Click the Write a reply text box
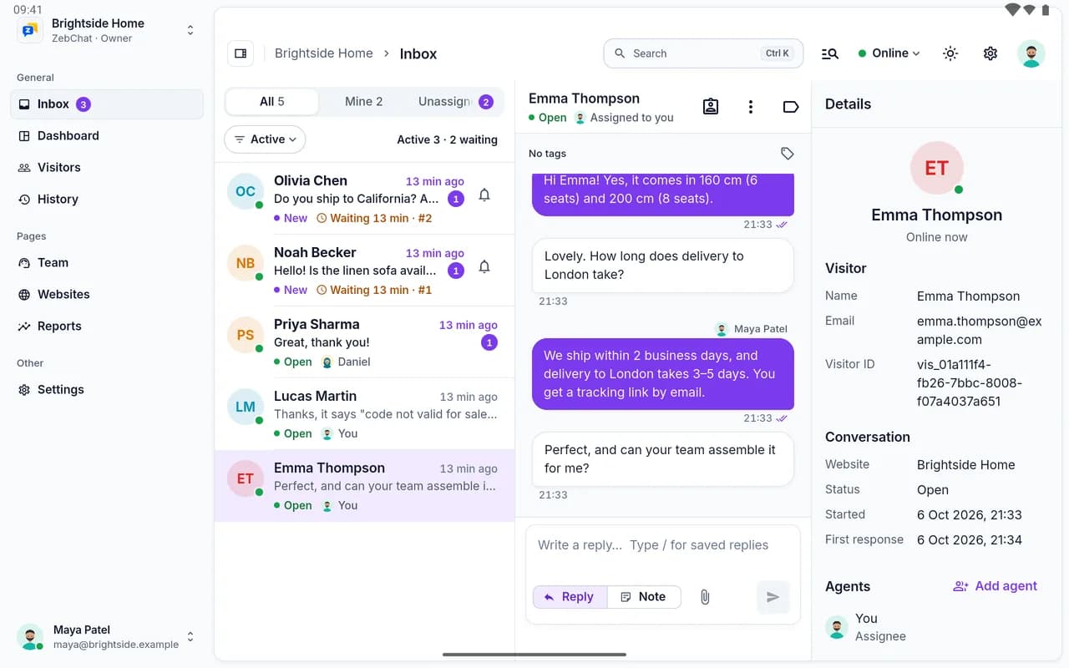The height and width of the screenshot is (668, 1069). pos(663,545)
